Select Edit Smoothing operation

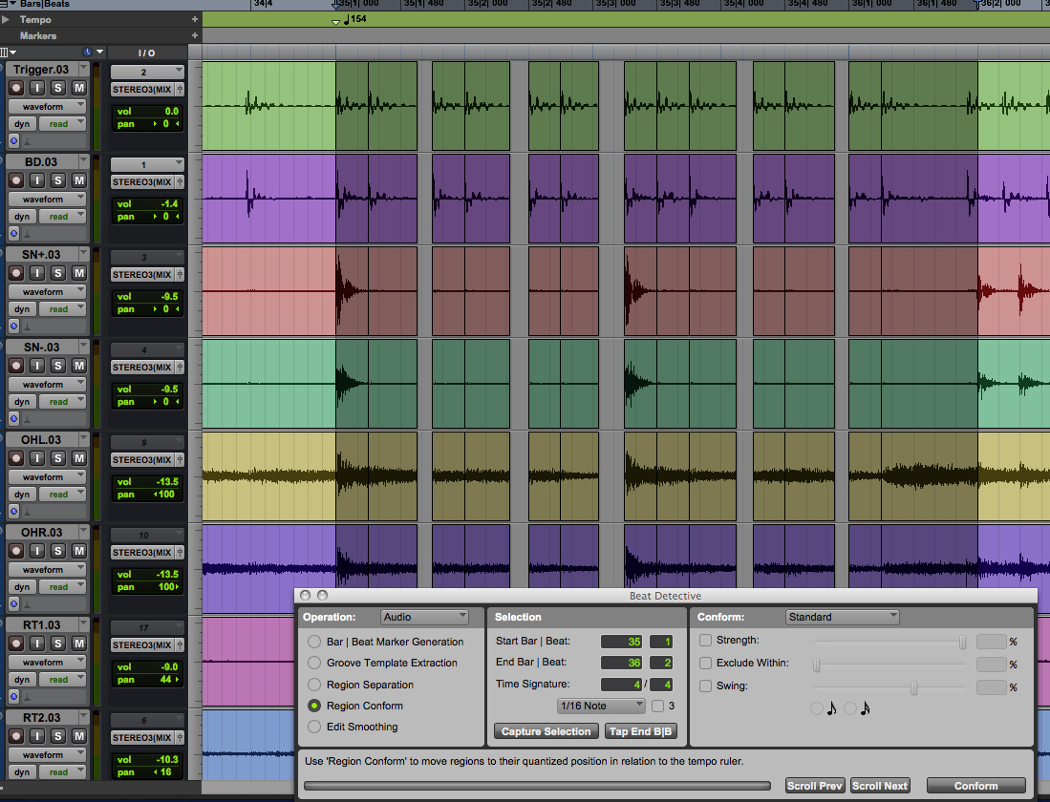tap(314, 727)
